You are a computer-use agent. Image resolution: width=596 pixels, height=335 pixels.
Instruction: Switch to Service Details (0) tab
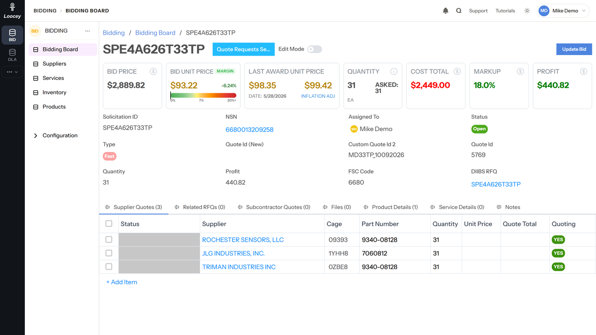pyautogui.click(x=457, y=207)
